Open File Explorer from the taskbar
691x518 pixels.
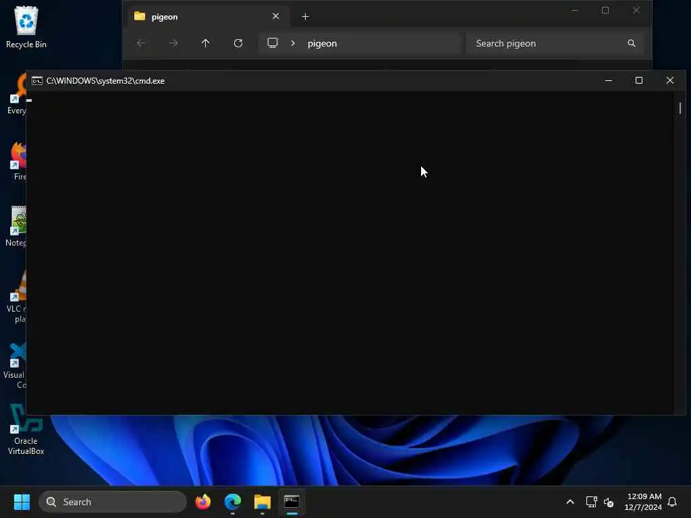(262, 502)
